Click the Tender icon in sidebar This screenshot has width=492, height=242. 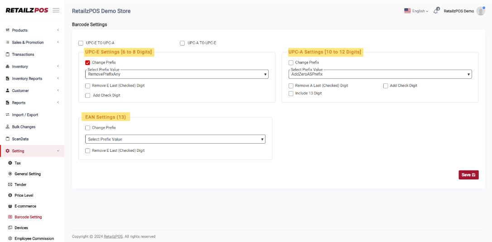tap(10, 185)
